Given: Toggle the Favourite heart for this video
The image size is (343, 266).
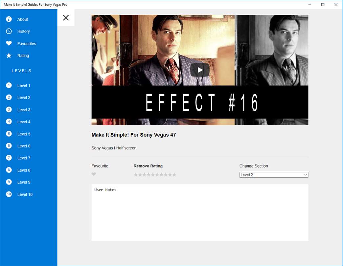Looking at the screenshot, I should pyautogui.click(x=94, y=174).
